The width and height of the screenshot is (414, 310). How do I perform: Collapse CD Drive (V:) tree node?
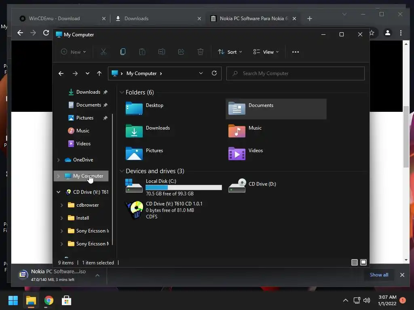tap(58, 192)
